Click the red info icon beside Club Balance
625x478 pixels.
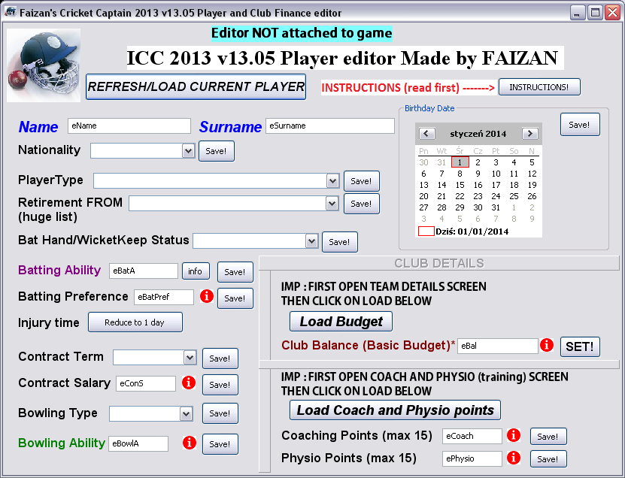(x=547, y=344)
